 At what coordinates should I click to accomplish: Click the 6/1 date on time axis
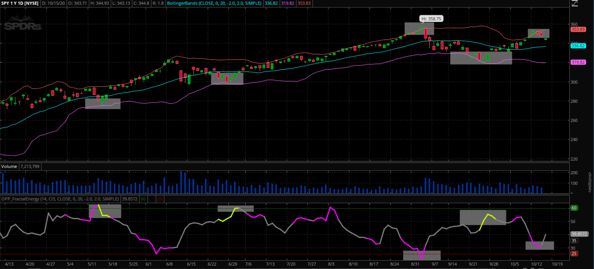[148, 264]
